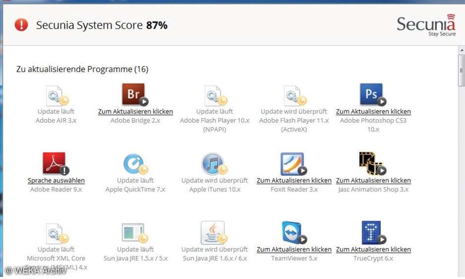This screenshot has width=465, height=279.
Task: Click the 'TrueCrypt 6.x' program name
Action: 373,258
